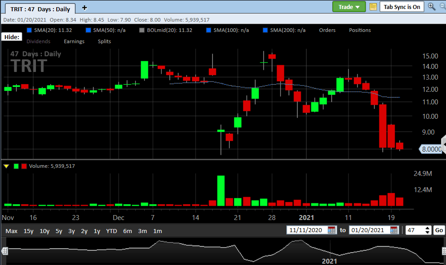The width and height of the screenshot is (446, 265).
Task: Collapse the volume panel with yellow triangle
Action: click(x=6, y=166)
